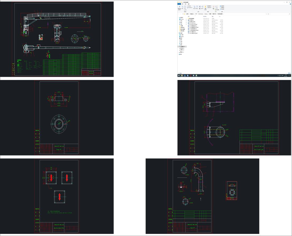This screenshot has height=236, width=292.
Task: Click the flange drawing image
Action: click(x=57, y=118)
